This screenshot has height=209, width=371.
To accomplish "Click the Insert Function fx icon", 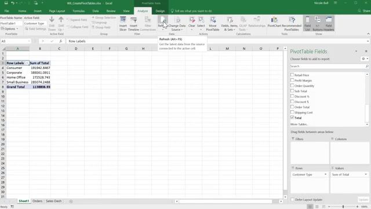I will tap(60, 41).
